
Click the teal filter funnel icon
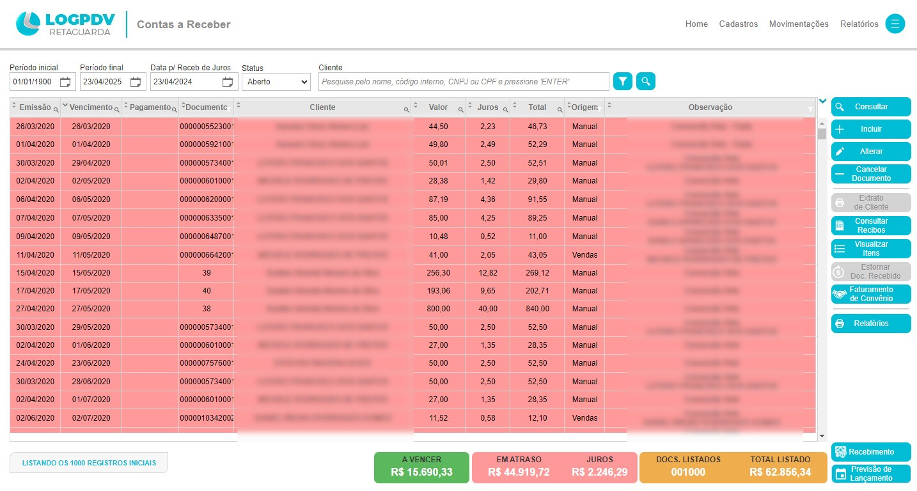pyautogui.click(x=622, y=81)
